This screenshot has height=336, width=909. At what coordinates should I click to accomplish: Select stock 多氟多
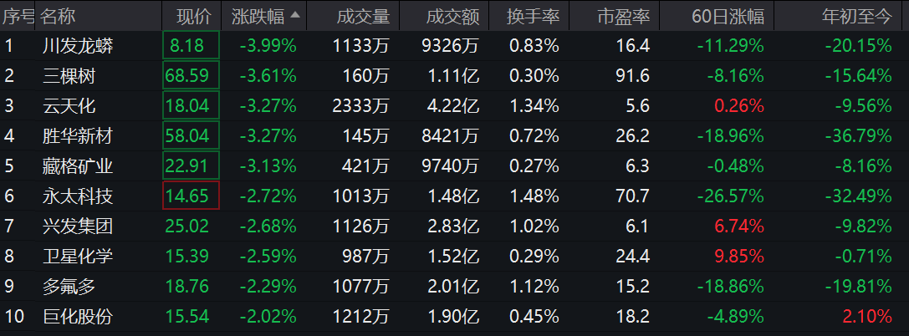(69, 287)
